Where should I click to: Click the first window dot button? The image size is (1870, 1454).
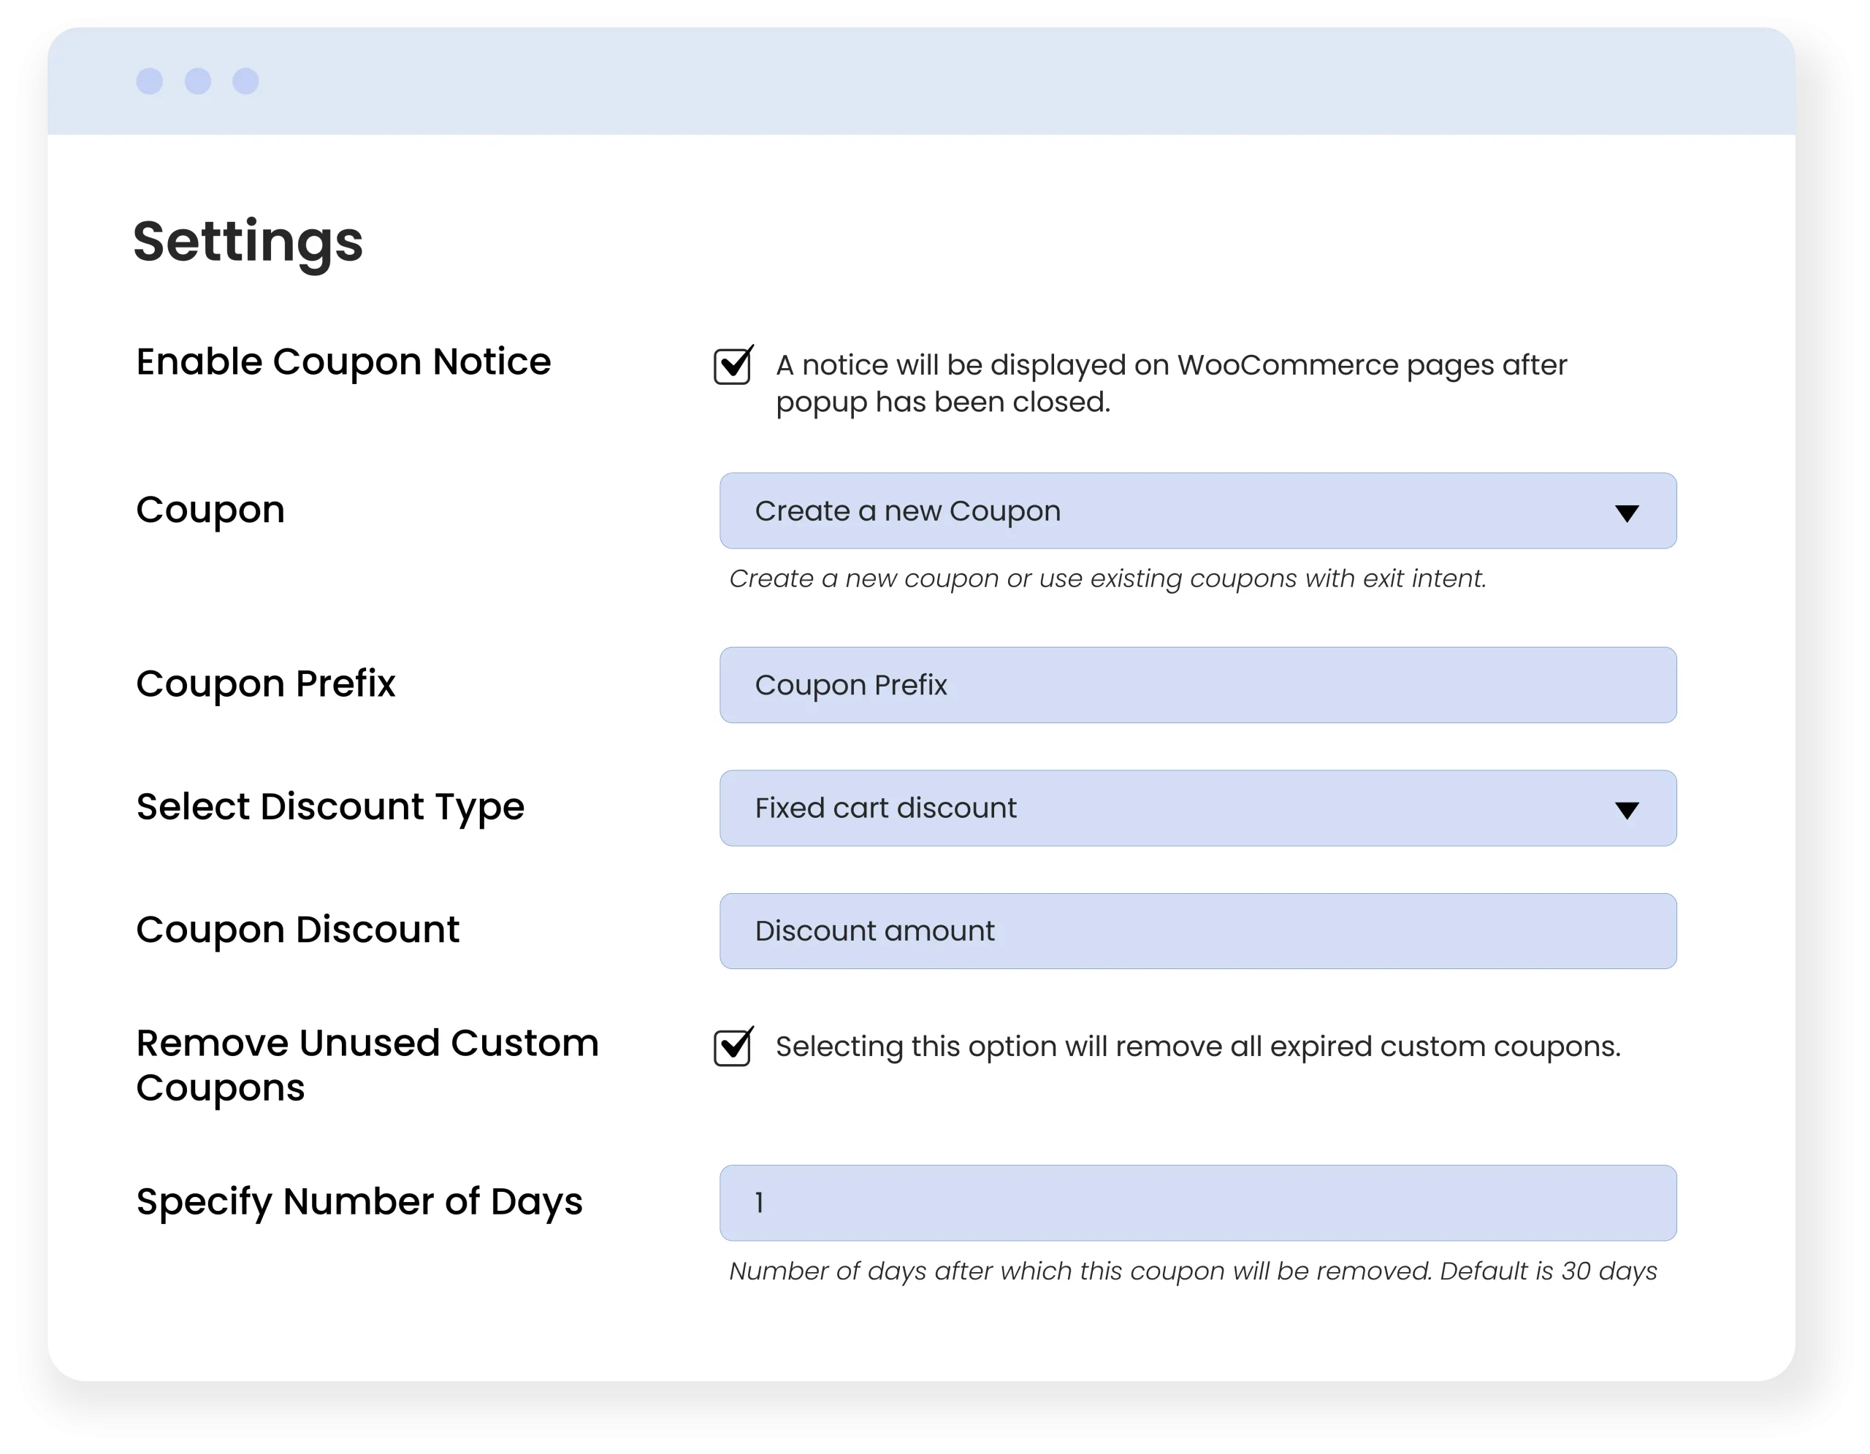click(150, 81)
